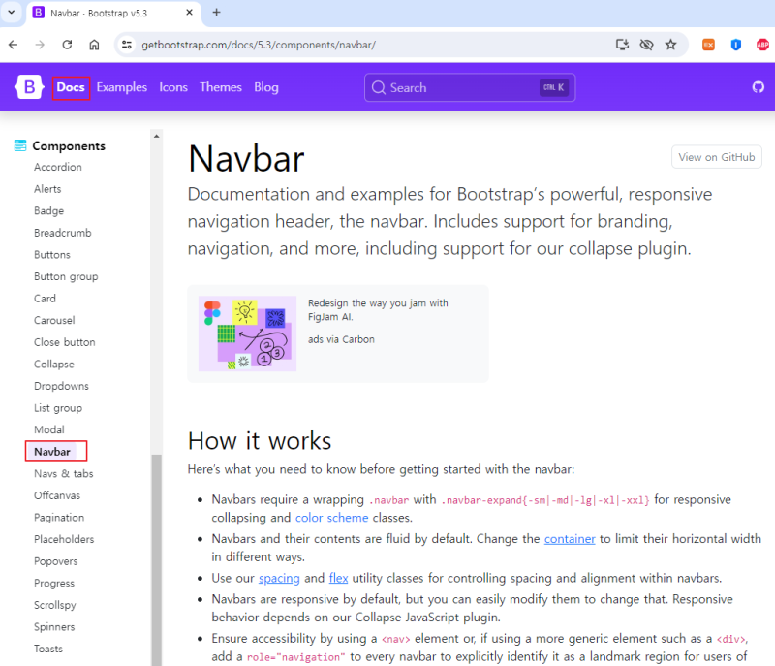
Task: Open a new browser tab
Action: click(x=216, y=13)
